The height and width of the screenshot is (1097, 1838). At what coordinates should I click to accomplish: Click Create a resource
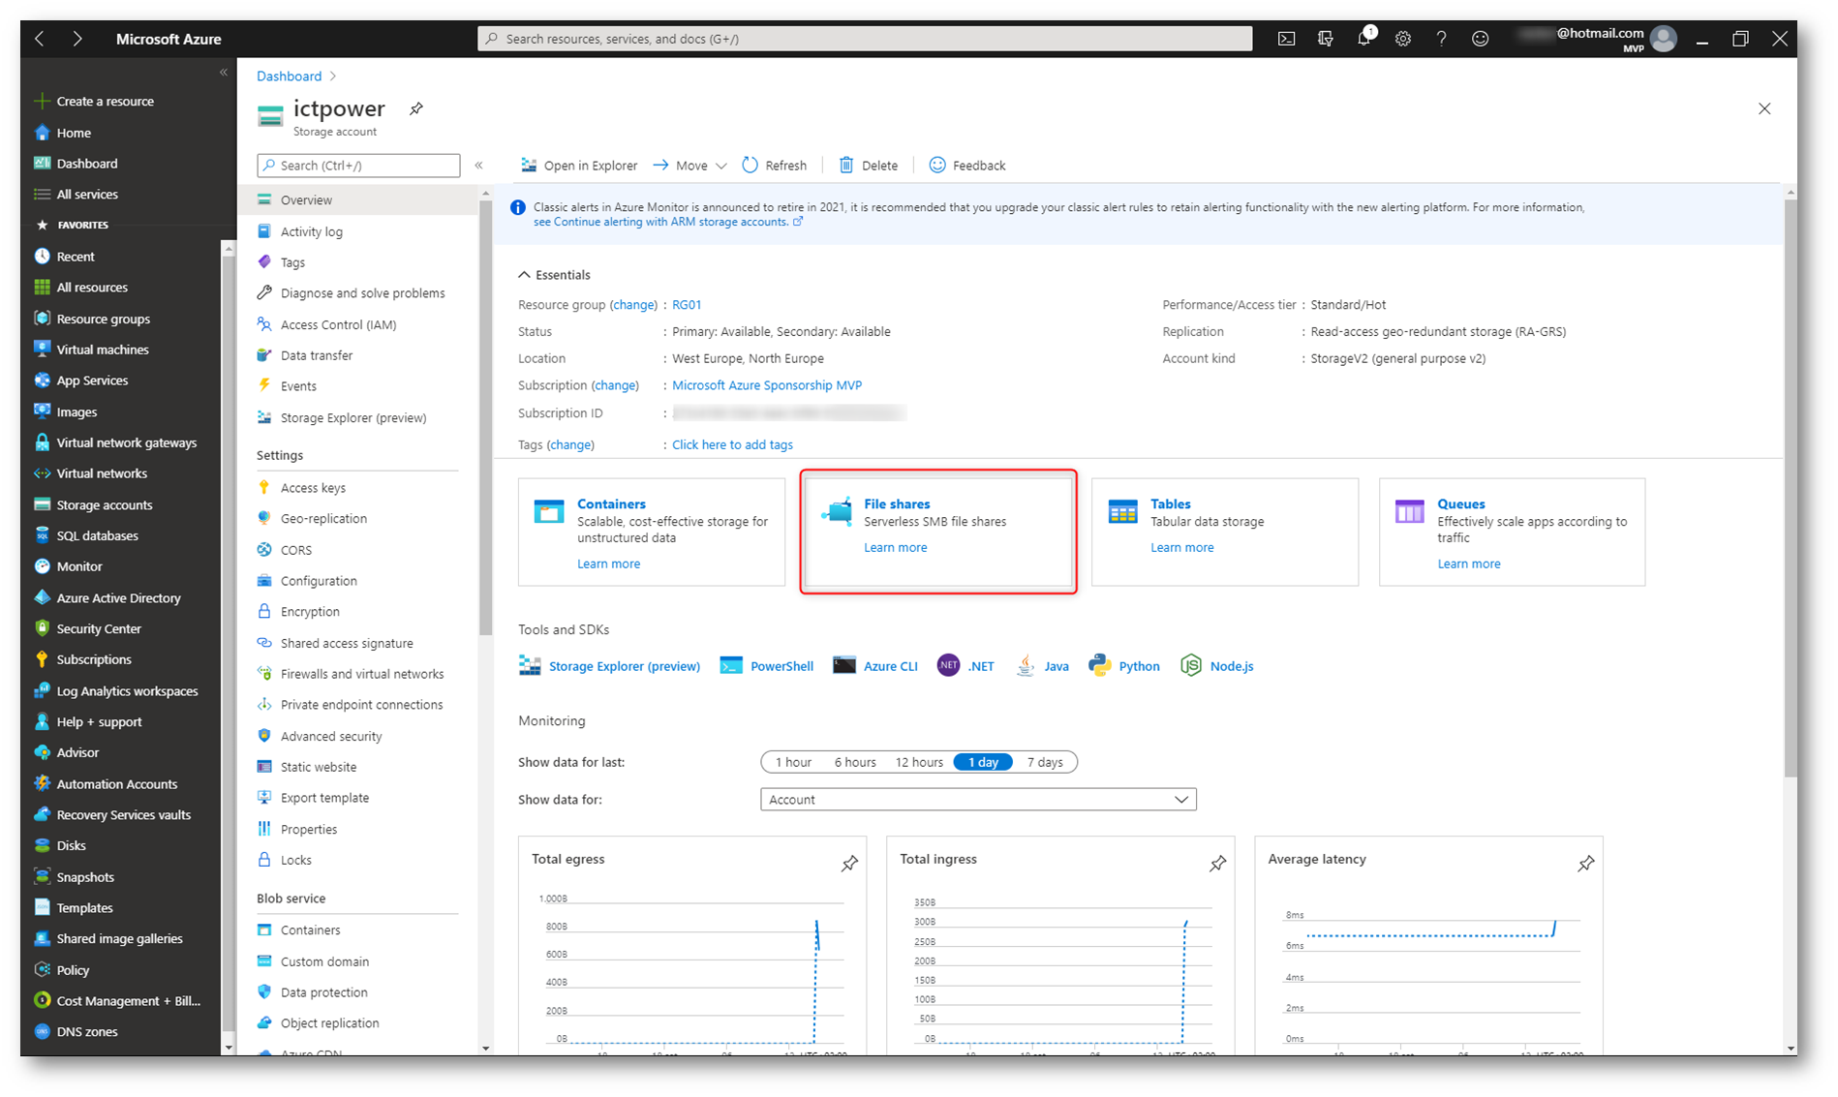(105, 101)
